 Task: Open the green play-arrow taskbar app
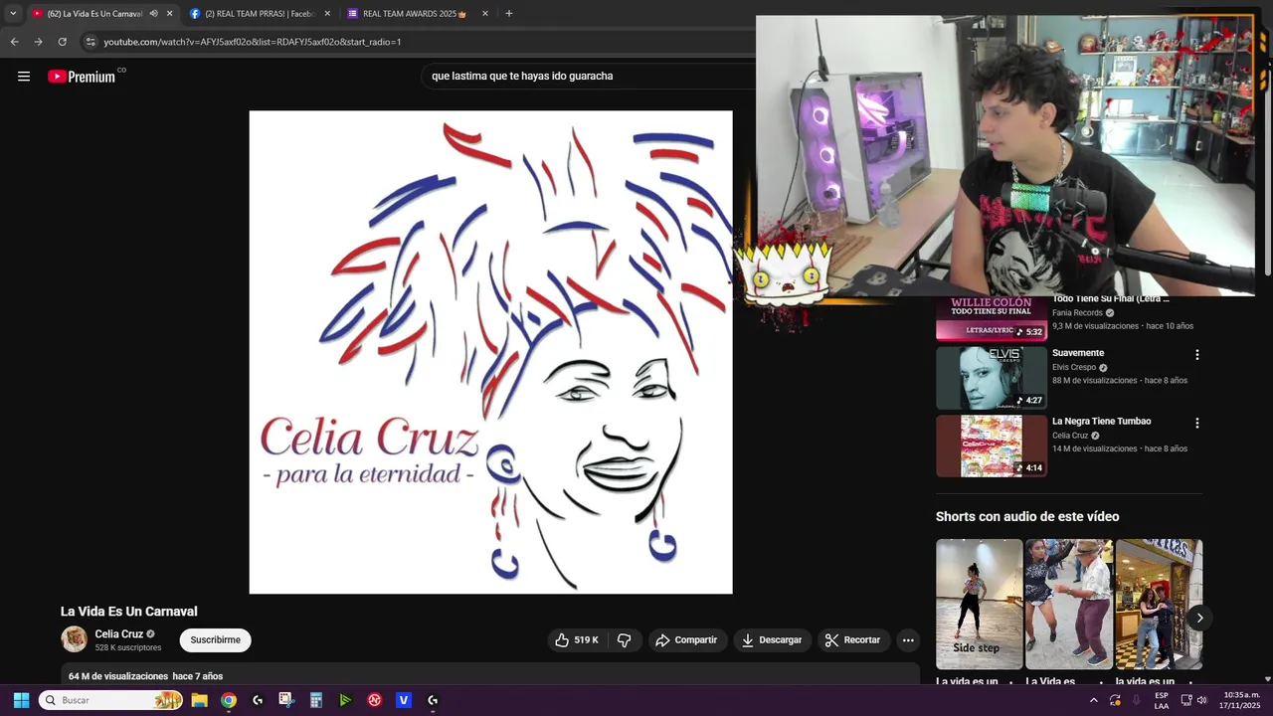click(345, 700)
